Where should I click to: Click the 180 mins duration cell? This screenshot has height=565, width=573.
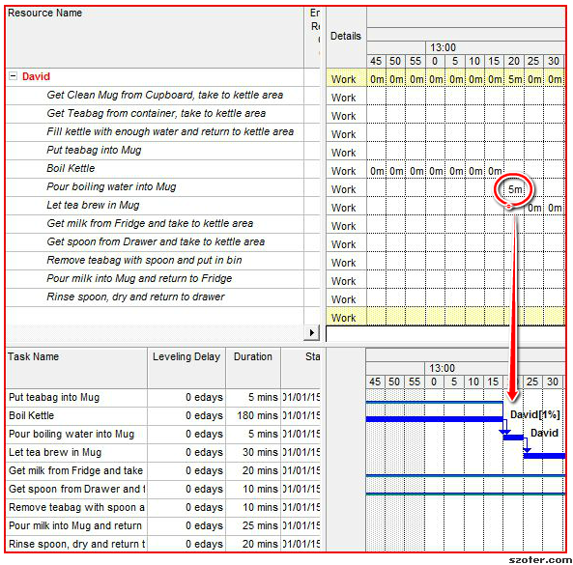(257, 415)
